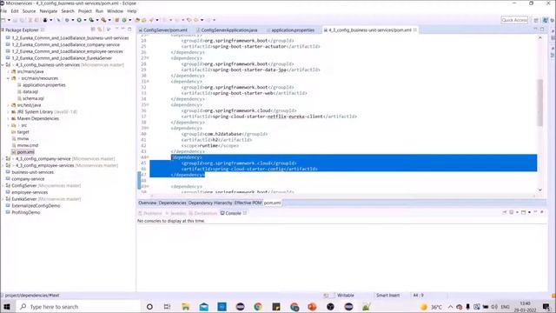Open the Navigate menu
Image resolution: width=556 pixels, height=313 pixels.
click(49, 11)
